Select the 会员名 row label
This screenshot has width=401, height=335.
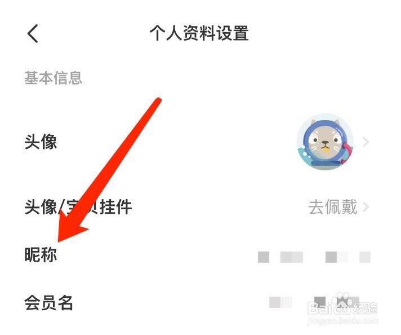pyautogui.click(x=48, y=303)
